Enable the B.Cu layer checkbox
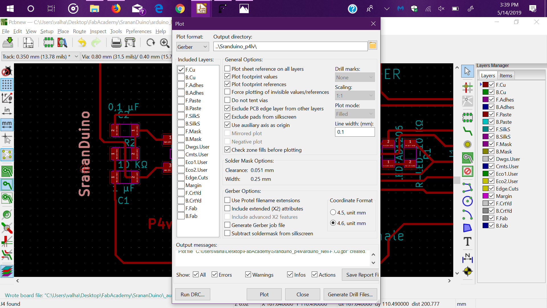Screen dimensions: 547x308 pyautogui.click(x=181, y=78)
